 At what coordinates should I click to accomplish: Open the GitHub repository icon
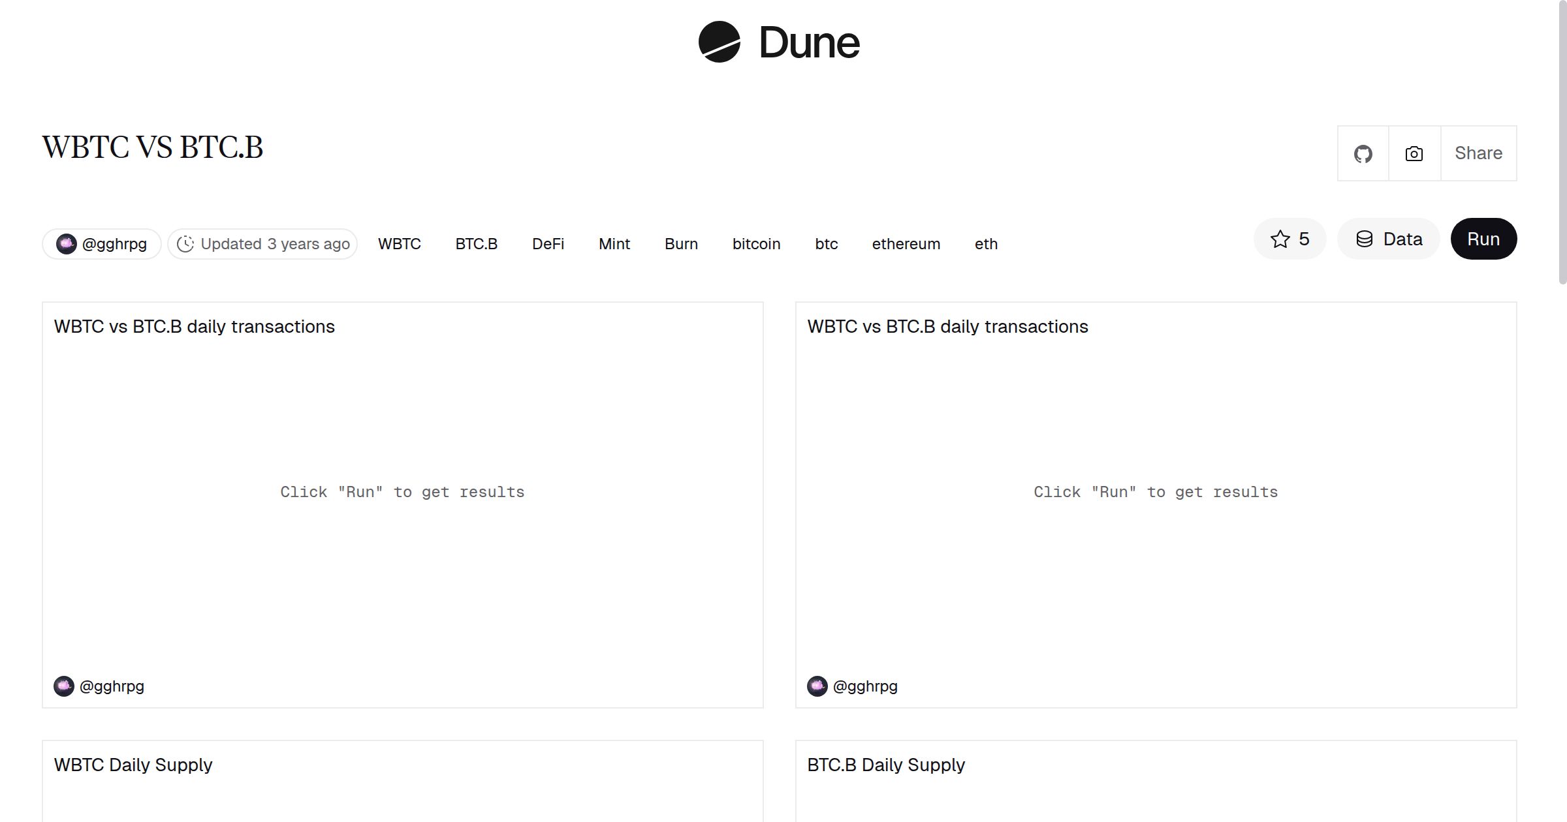tap(1363, 153)
